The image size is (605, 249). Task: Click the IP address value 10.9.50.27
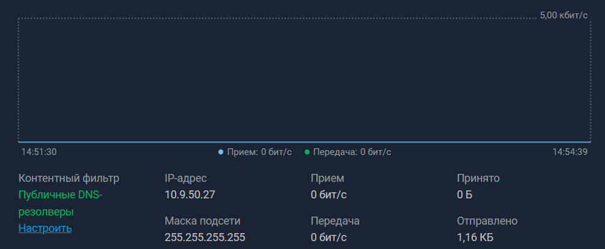[x=190, y=195]
